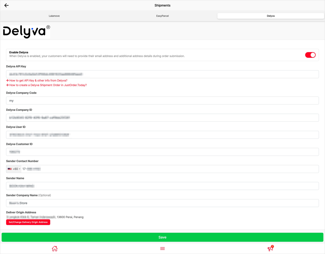The image size is (325, 254).
Task: Switch to the Lalamove tab
Action: tap(54, 16)
